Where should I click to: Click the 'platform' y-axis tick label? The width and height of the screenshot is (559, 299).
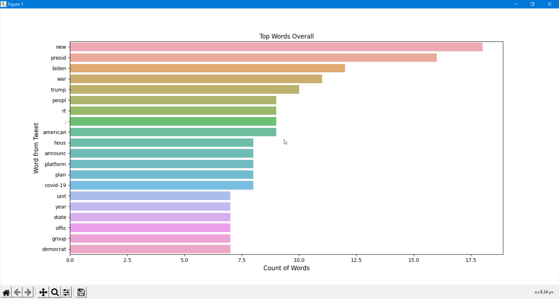tap(55, 164)
